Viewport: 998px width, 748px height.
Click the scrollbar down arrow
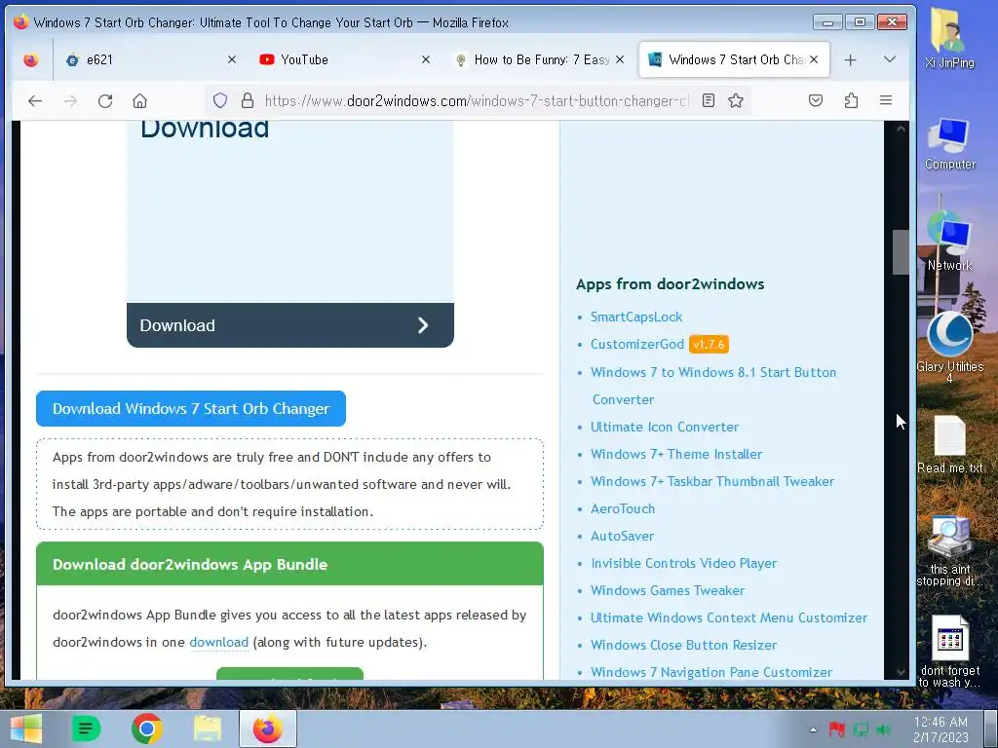[901, 672]
